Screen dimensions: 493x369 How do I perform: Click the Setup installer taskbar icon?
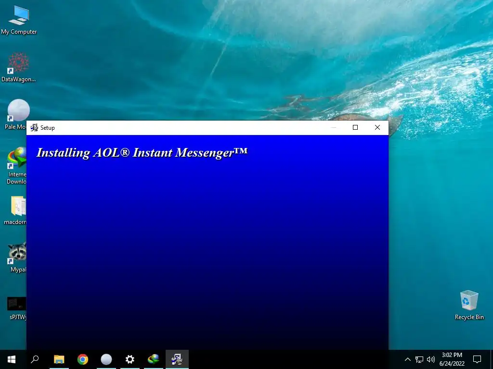177,359
